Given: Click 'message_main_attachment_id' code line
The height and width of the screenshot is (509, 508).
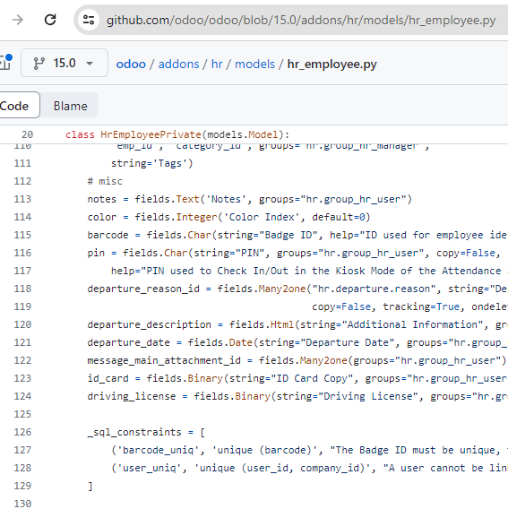Looking at the screenshot, I should point(297,360).
